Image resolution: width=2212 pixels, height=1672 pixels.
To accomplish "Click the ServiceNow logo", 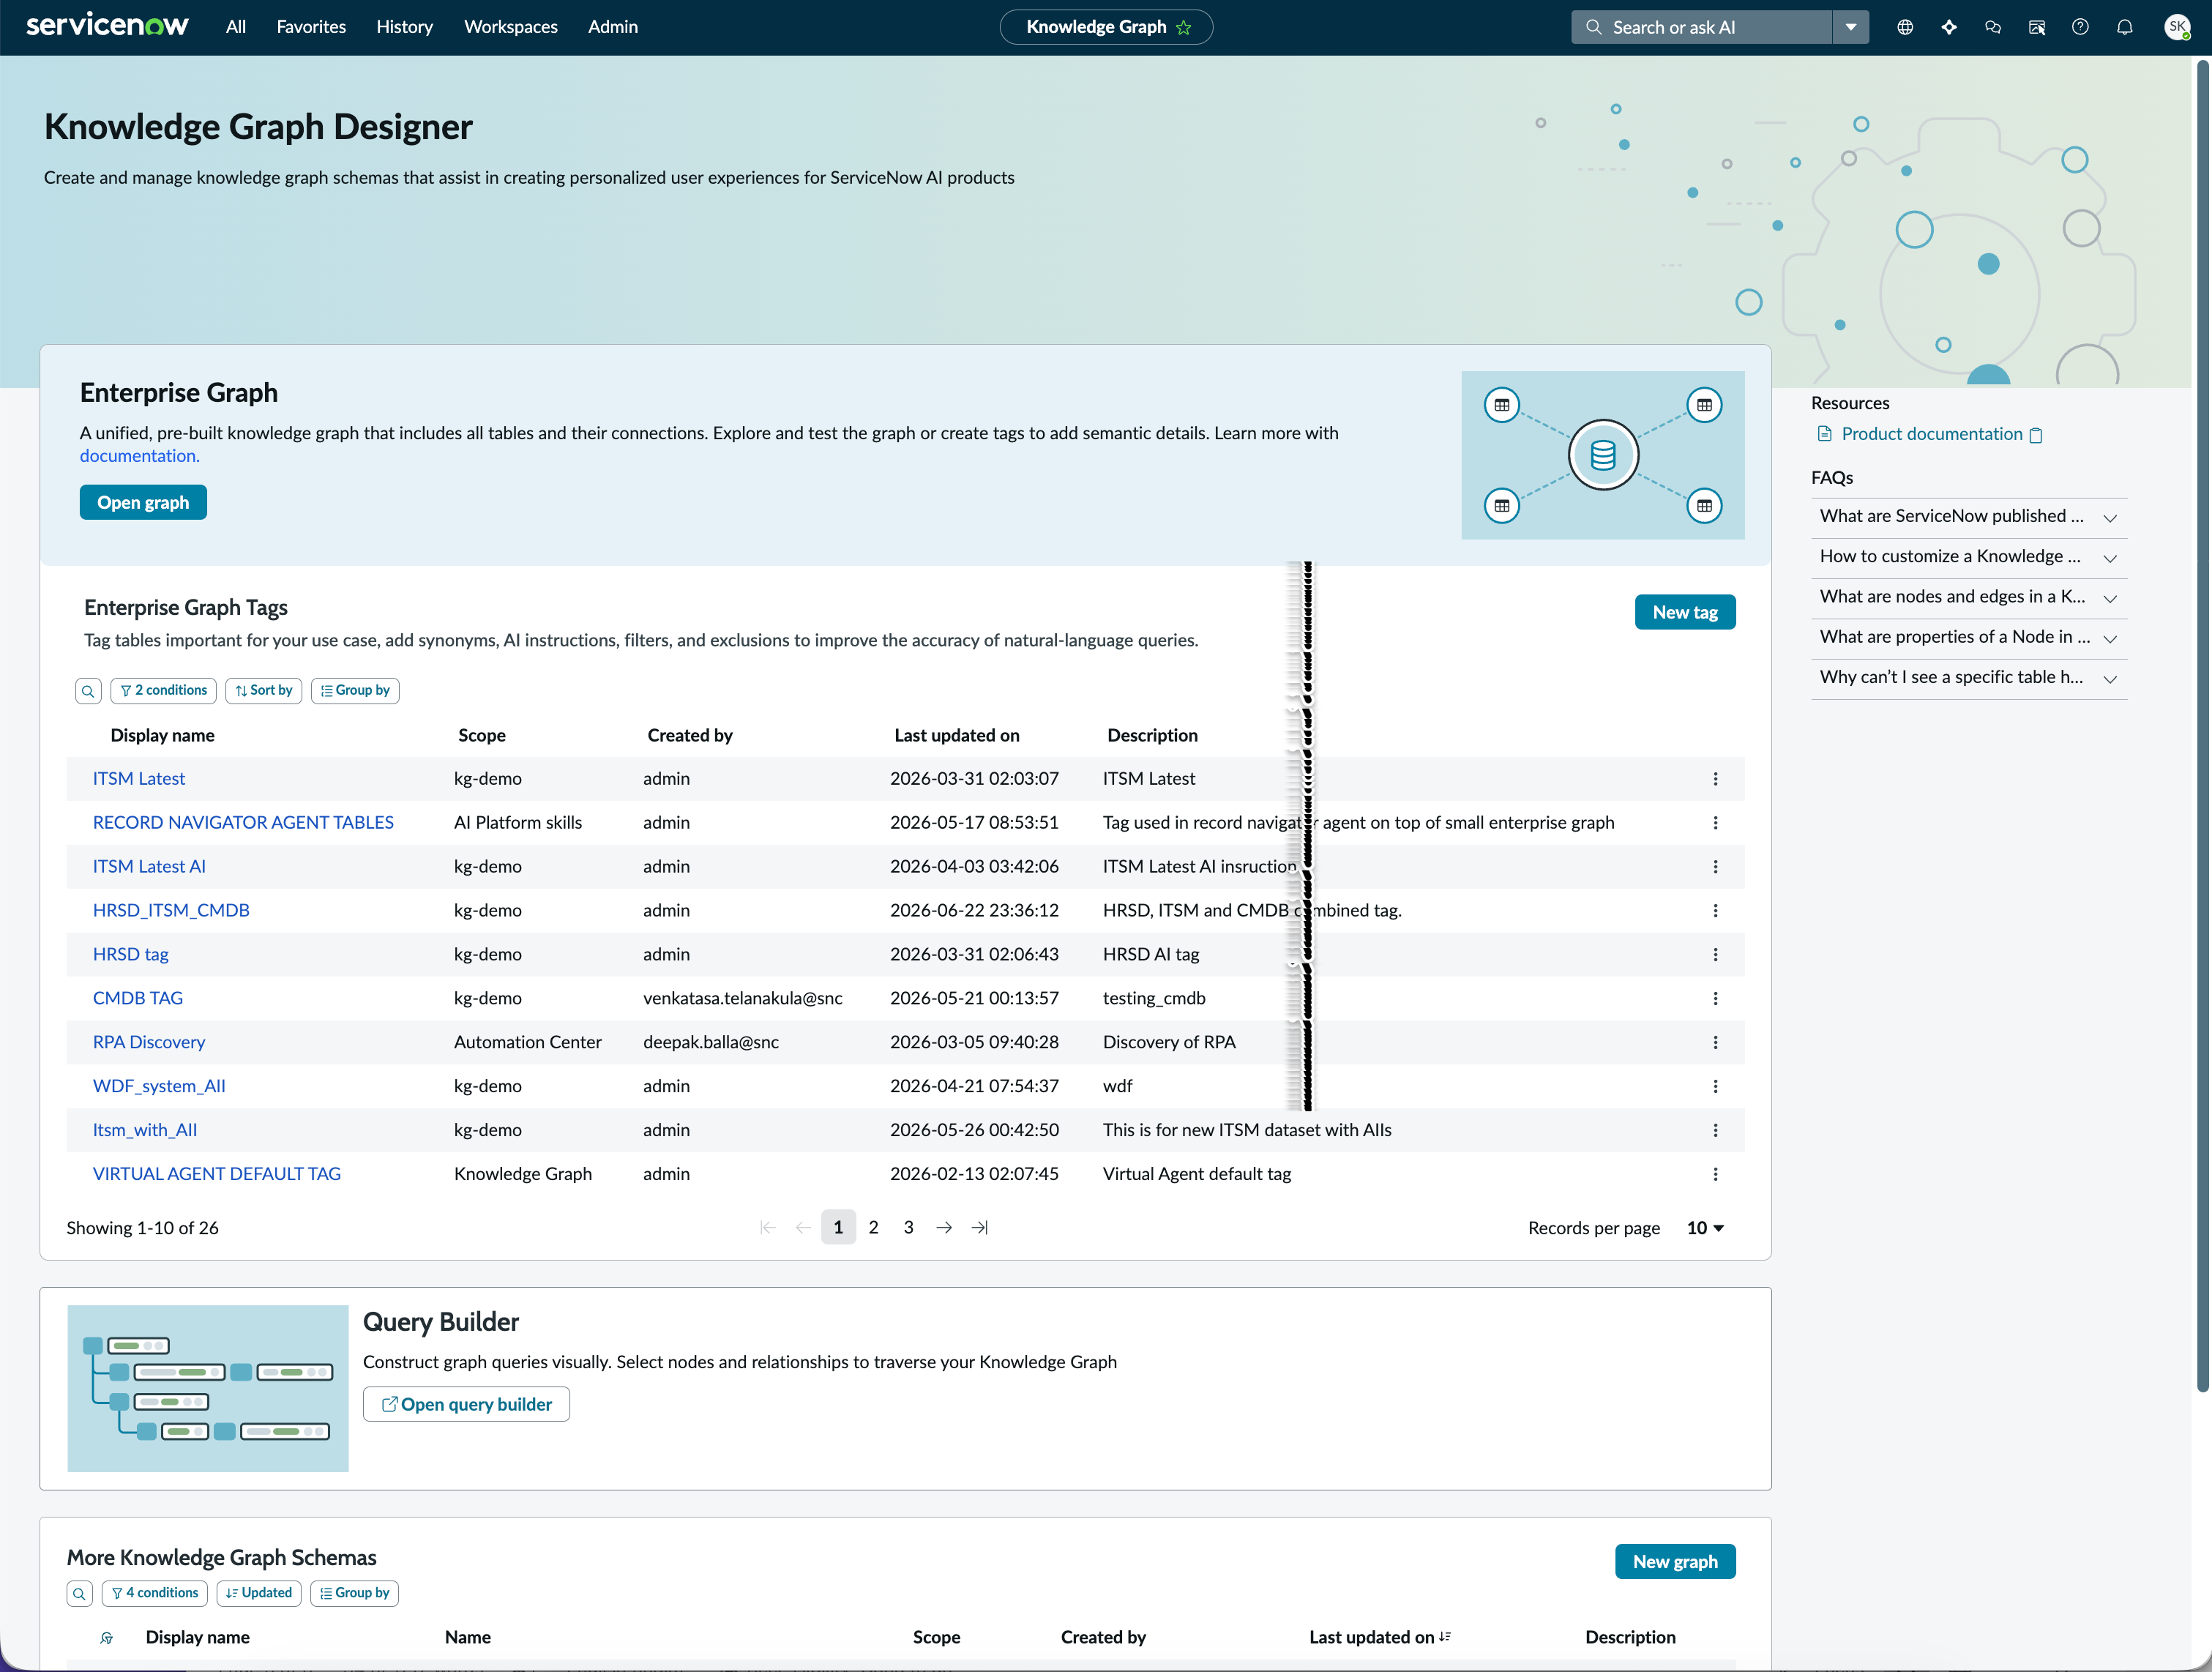I will point(107,25).
